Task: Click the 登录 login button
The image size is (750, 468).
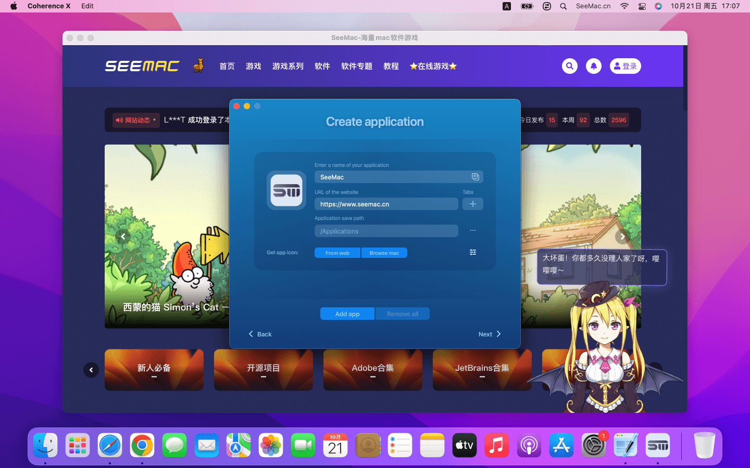Action: [626, 66]
